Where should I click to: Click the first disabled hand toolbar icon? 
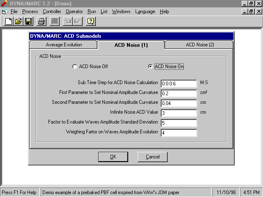coord(68,21)
